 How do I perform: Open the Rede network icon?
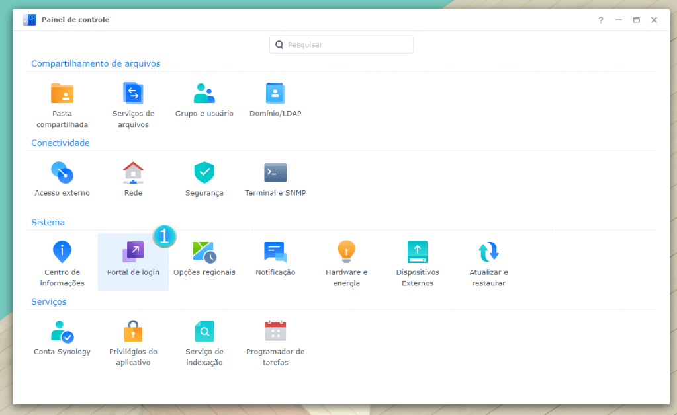pos(133,173)
